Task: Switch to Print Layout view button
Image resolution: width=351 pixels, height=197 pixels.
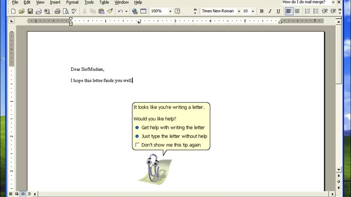Action: click(x=23, y=194)
